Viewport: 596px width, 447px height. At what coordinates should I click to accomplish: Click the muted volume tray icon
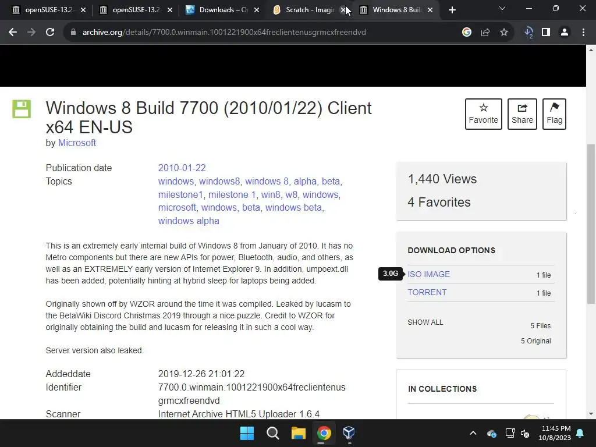click(526, 433)
